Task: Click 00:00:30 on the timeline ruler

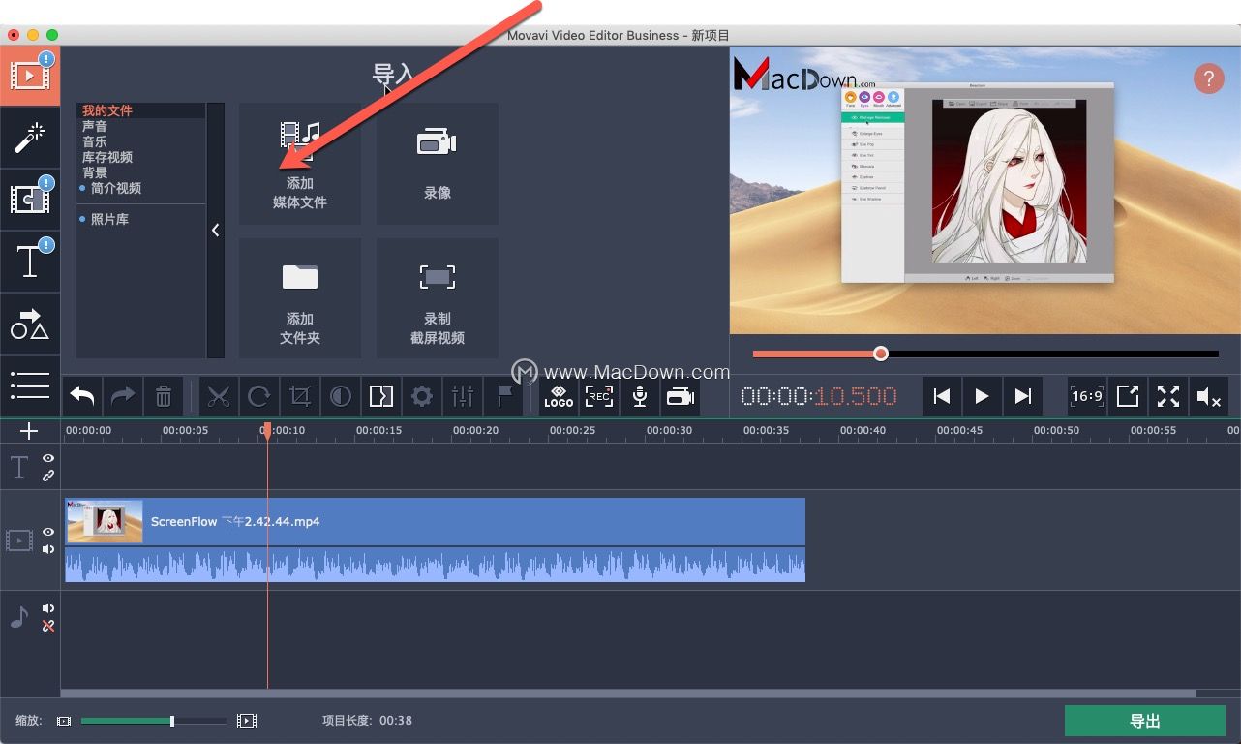Action: tap(669, 430)
